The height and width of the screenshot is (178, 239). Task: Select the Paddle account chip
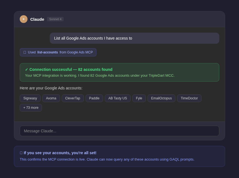click(94, 98)
